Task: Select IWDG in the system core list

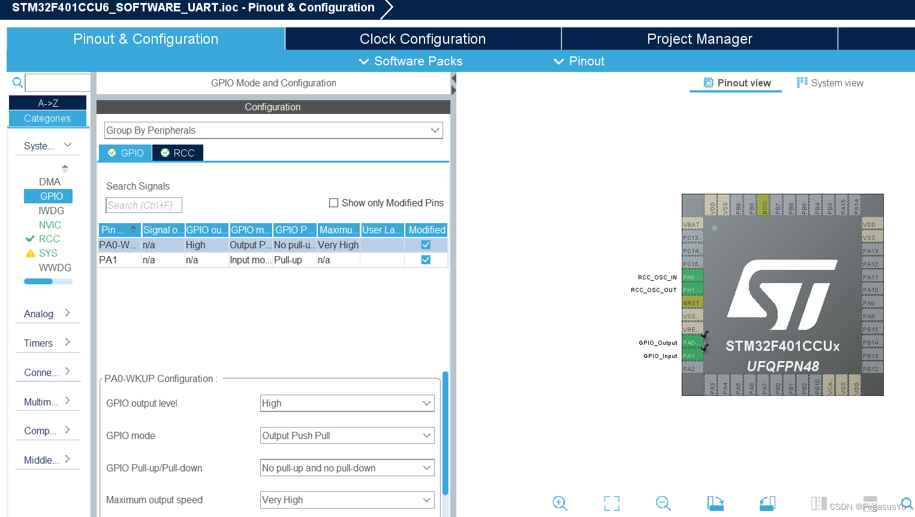Action: (51, 211)
